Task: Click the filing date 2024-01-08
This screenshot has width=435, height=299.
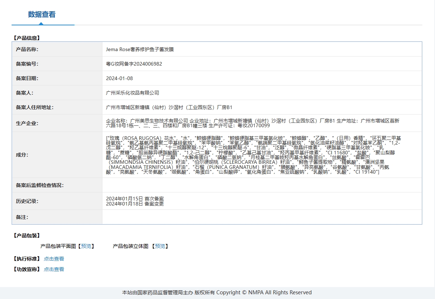Action: pos(119,78)
